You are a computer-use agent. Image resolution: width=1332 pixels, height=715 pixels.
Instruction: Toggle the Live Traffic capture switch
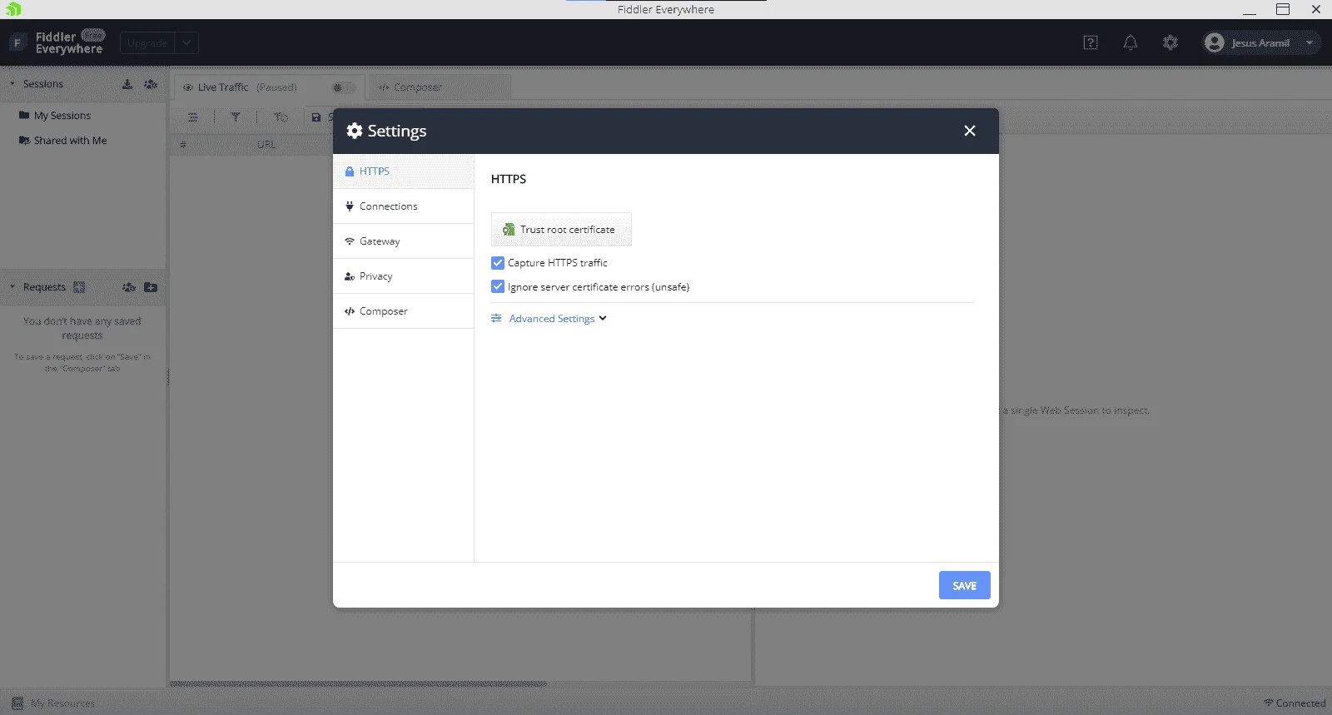click(x=343, y=87)
